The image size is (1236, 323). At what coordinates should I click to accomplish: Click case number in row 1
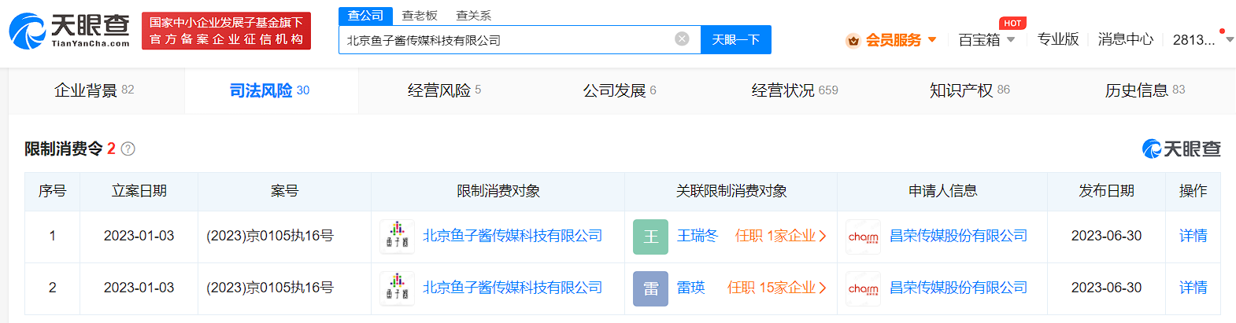point(270,236)
